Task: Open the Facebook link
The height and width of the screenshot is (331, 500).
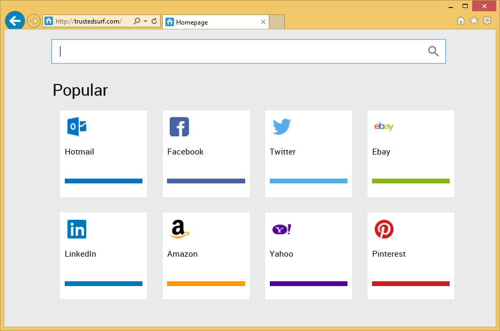Action: (x=185, y=152)
